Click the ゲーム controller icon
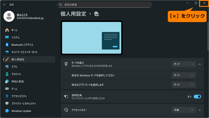This screenshot has width=209, height=118. pyautogui.click(x=7, y=89)
